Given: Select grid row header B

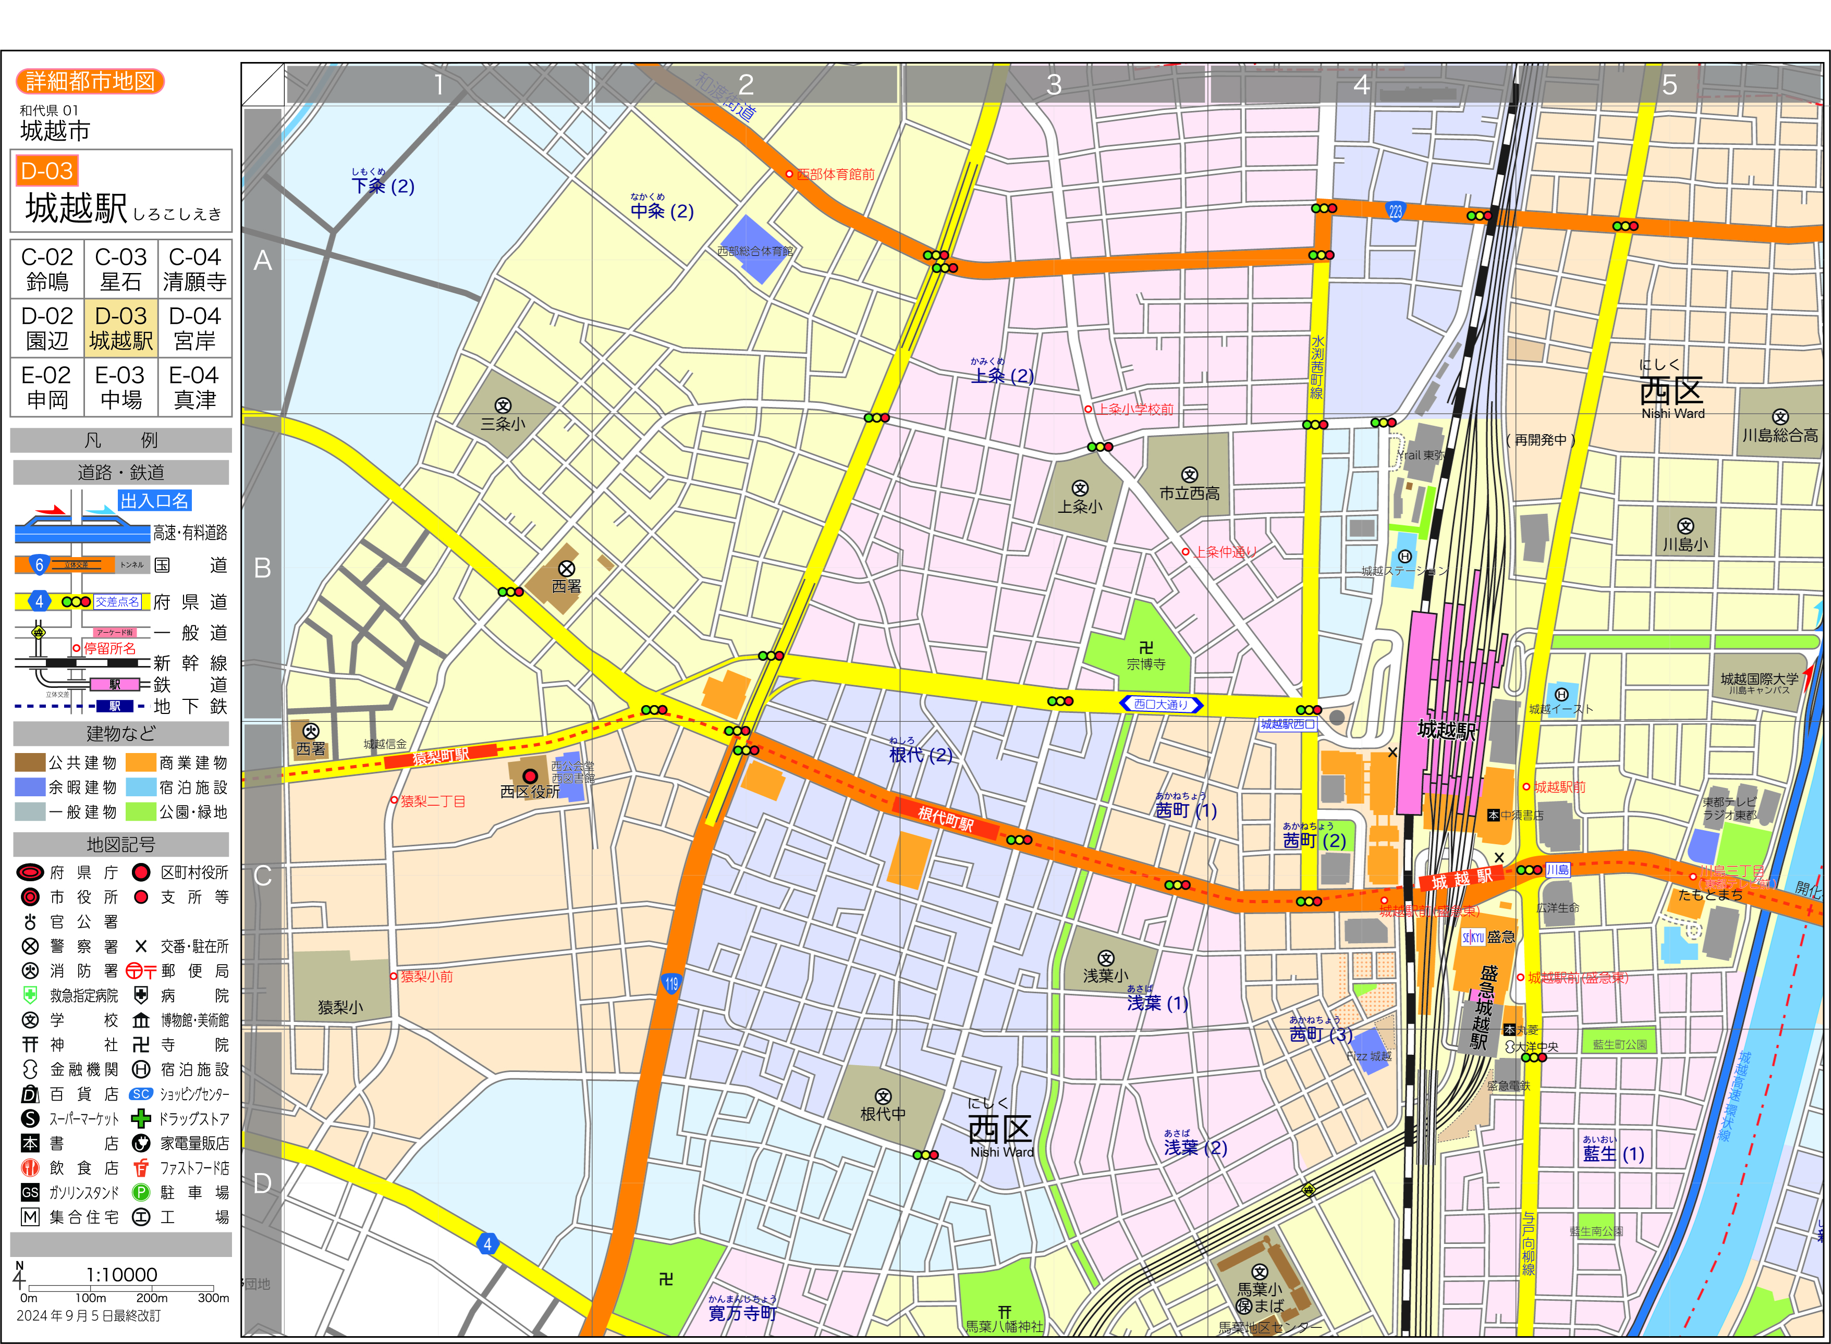Looking at the screenshot, I should pyautogui.click(x=262, y=568).
